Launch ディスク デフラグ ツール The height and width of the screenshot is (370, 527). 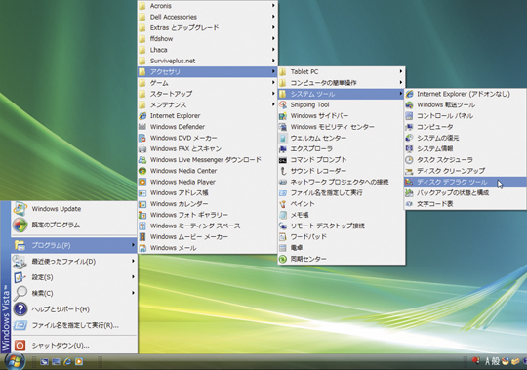coord(466,182)
